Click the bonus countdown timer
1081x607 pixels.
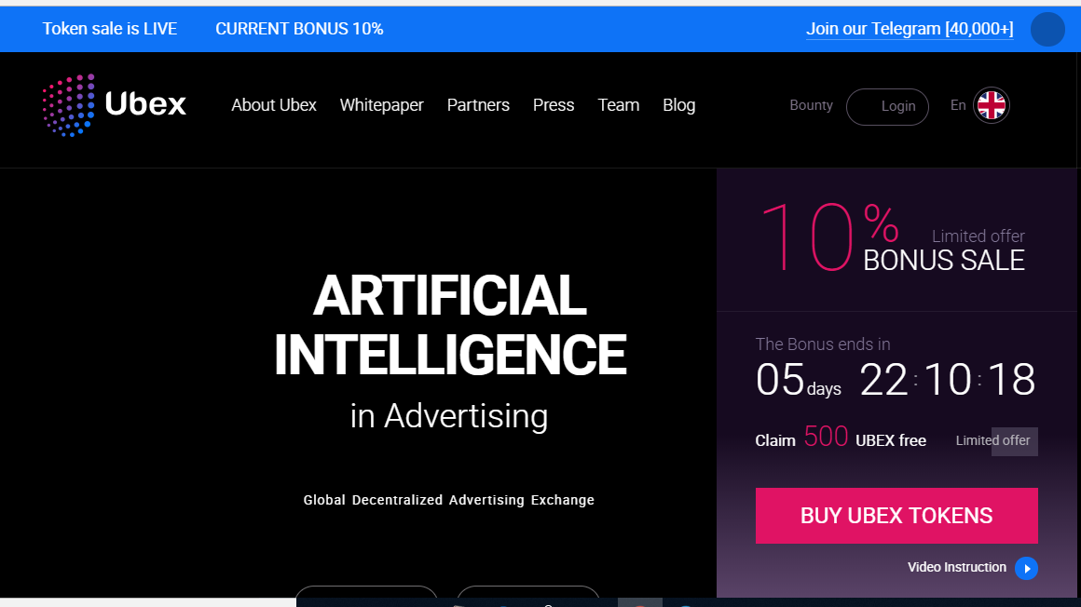895,379
